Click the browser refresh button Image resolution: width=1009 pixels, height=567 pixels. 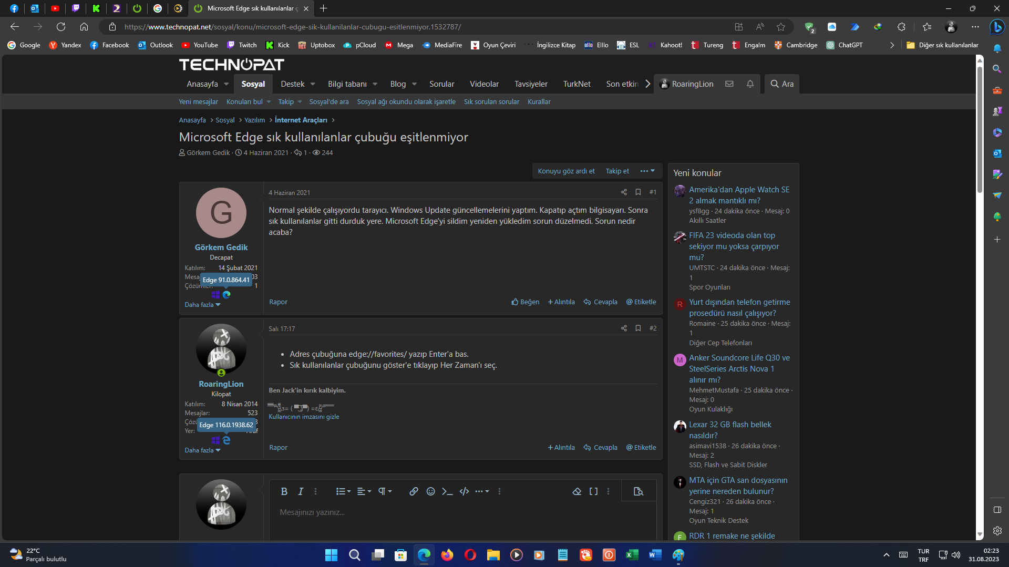(x=61, y=27)
